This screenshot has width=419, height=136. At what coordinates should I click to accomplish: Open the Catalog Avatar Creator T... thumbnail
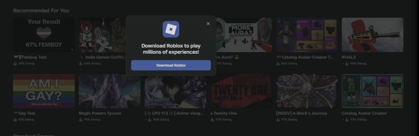pos(307,35)
